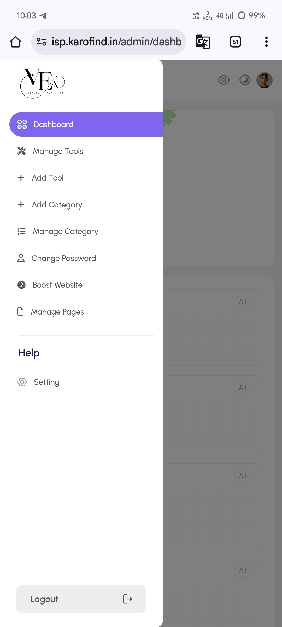Click the Setting gear icon
The image size is (282, 627).
click(x=22, y=382)
